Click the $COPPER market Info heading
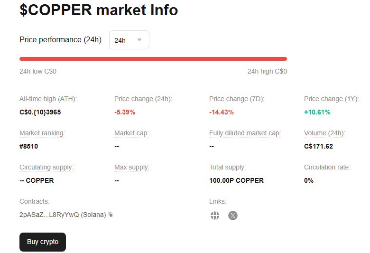Viewport: 370px width, 253px height. (99, 9)
